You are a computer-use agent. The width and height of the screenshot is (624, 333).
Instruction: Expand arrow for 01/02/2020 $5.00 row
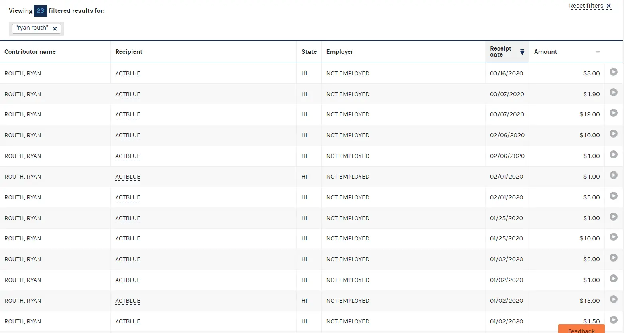point(614,258)
